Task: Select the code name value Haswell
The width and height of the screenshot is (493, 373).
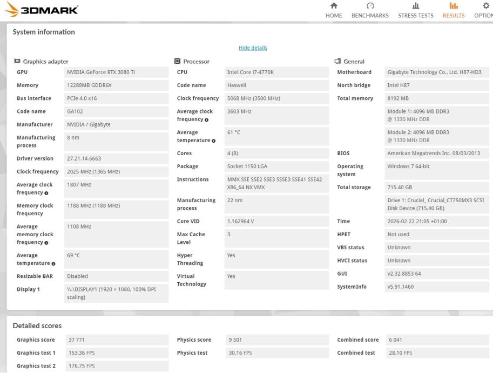Action: [276, 85]
